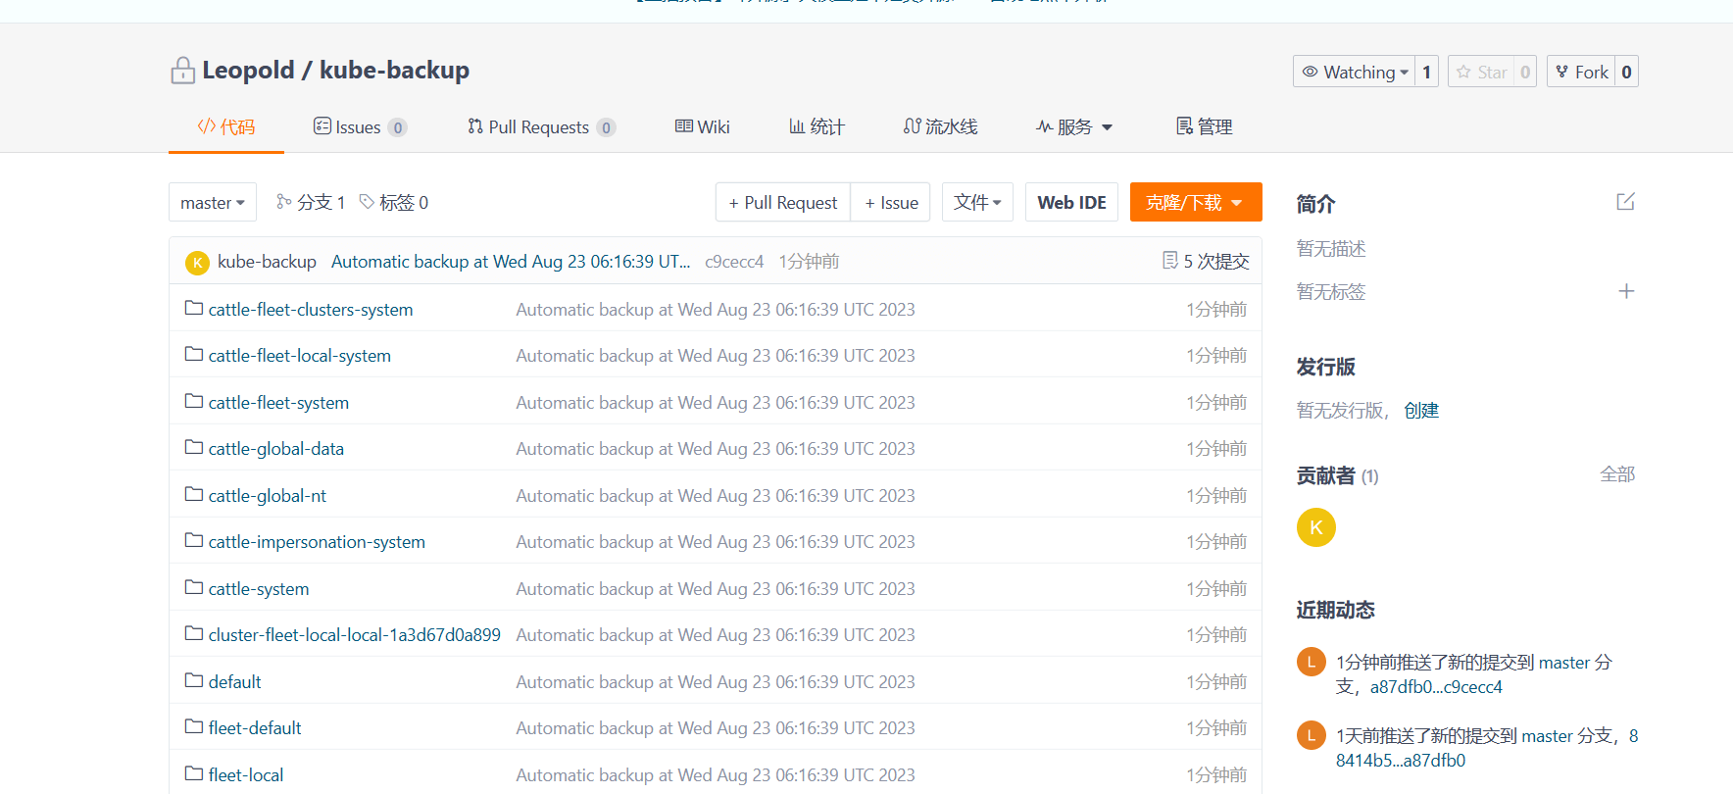
Task: Toggle Star on this repository
Action: [1481, 72]
